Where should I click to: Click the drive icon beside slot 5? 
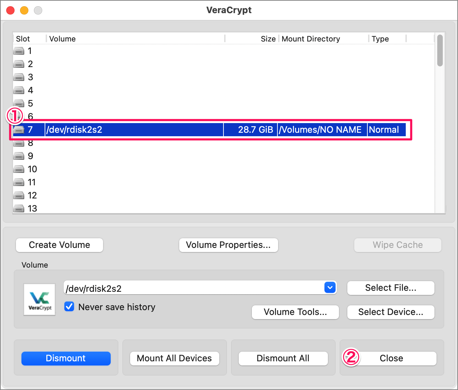(x=19, y=103)
